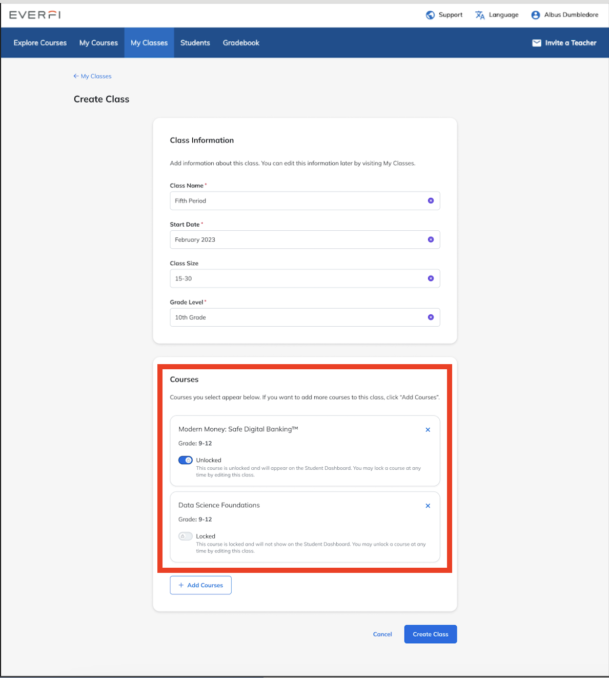The image size is (609, 678).
Task: Remove Modern Money: Safe Digital Banking course
Action: click(x=428, y=430)
